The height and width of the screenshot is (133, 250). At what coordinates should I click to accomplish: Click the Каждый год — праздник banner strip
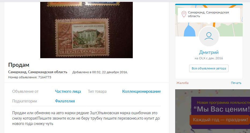220,120
